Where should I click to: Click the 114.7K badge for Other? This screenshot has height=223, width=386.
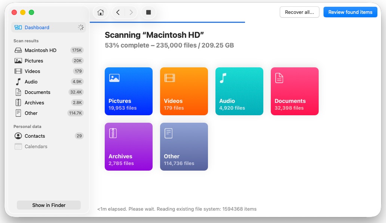pos(75,113)
